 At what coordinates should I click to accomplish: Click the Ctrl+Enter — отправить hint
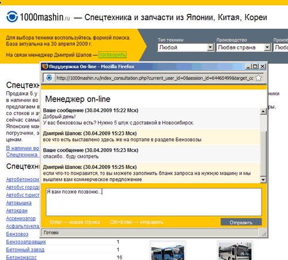coord(137,222)
